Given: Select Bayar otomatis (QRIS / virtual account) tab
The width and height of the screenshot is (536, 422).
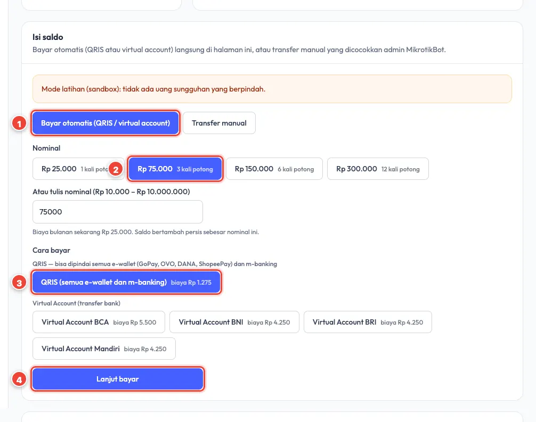Looking at the screenshot, I should point(105,123).
